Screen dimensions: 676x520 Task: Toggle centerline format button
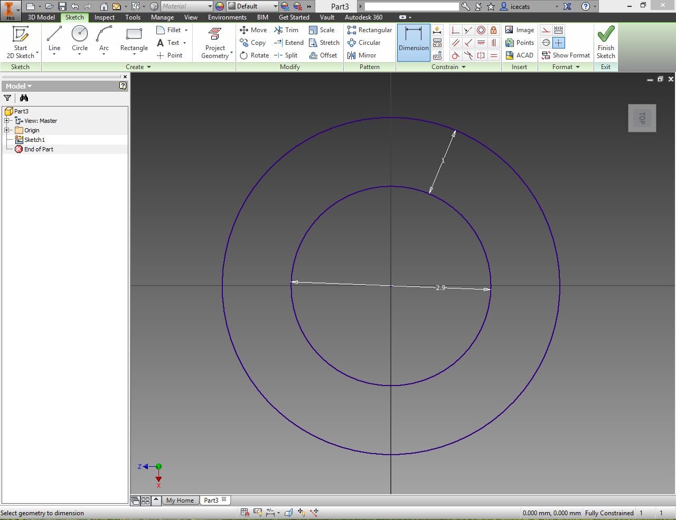click(x=546, y=43)
